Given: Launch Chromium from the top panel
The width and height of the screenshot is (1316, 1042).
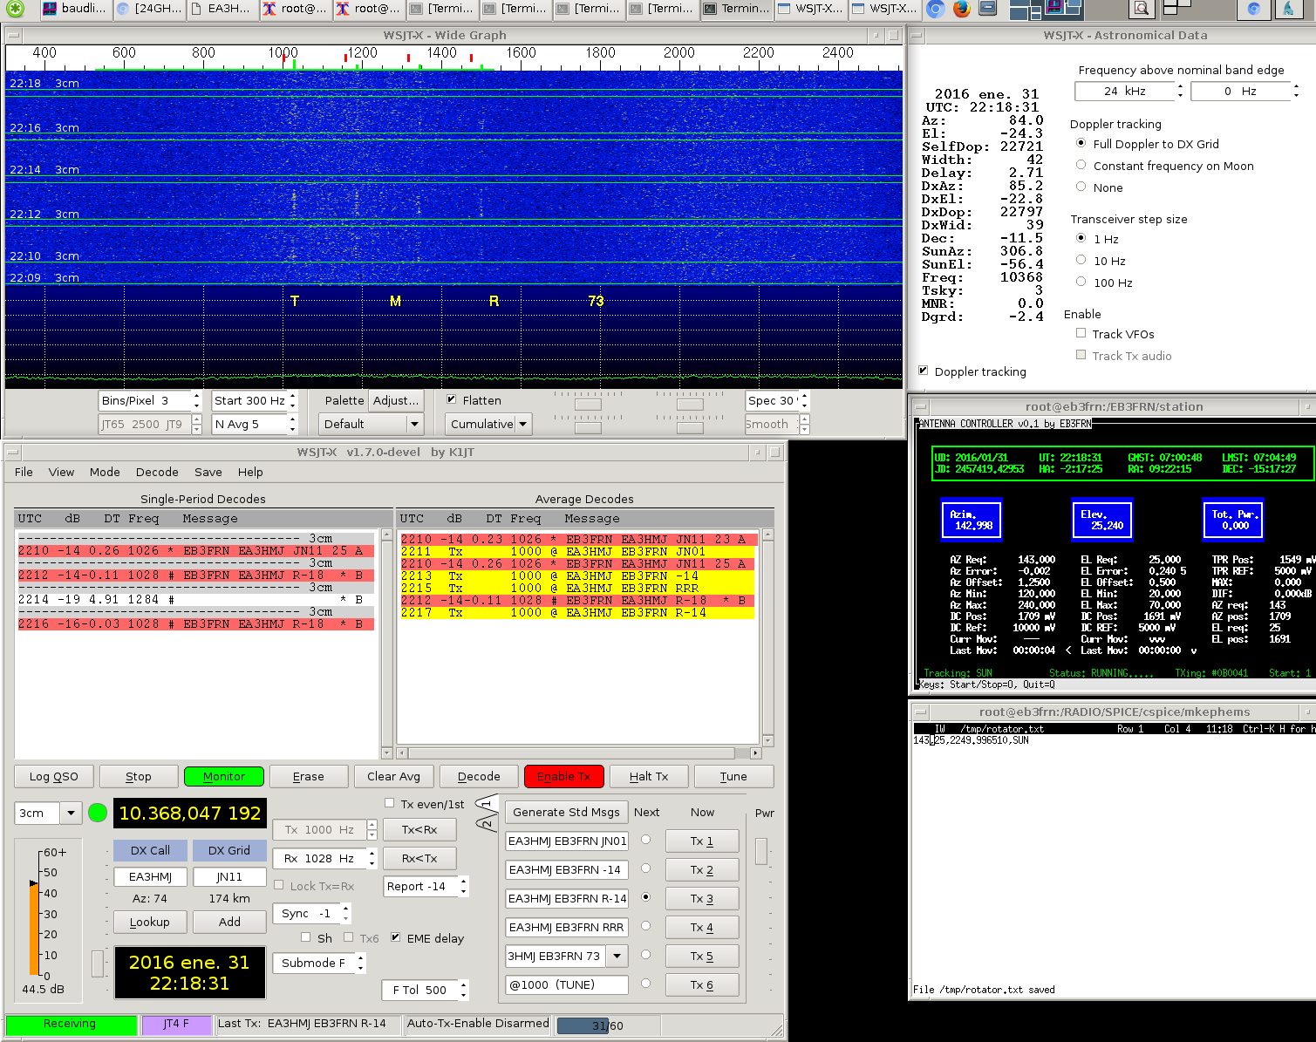Looking at the screenshot, I should click(x=935, y=9).
